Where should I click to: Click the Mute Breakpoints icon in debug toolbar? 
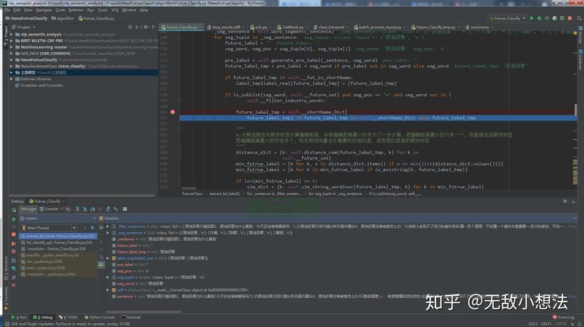point(14,252)
